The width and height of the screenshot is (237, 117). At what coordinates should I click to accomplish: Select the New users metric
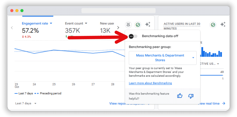(107, 24)
